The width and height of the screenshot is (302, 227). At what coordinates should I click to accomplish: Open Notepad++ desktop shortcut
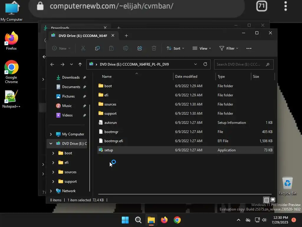[x=12, y=99]
